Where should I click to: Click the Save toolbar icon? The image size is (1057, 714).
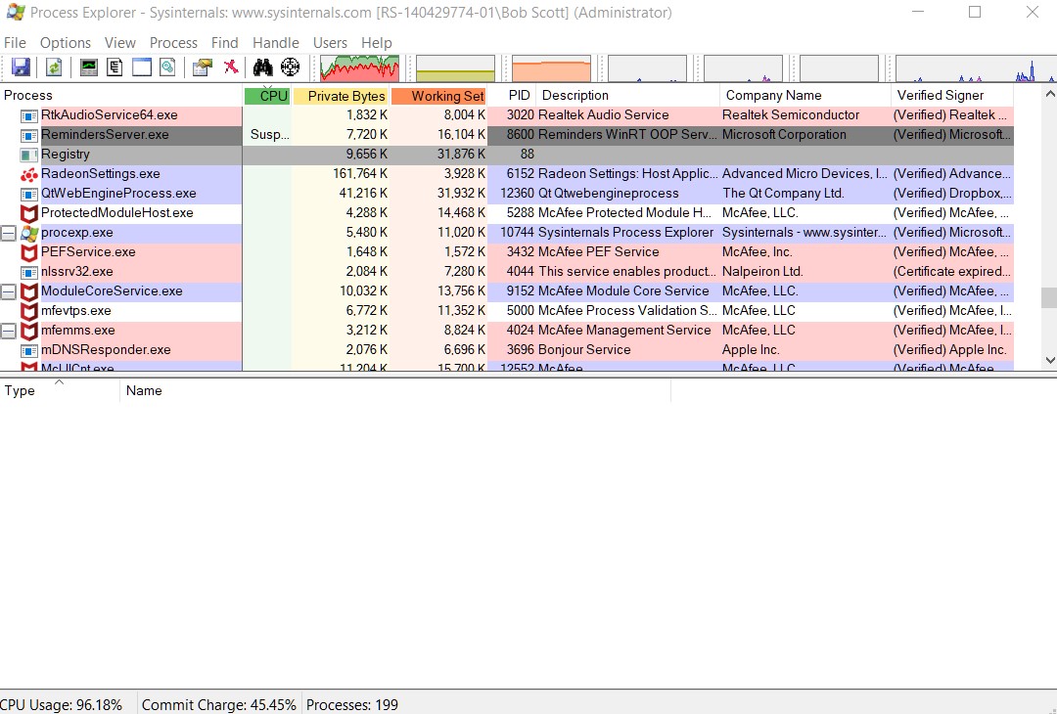tap(21, 67)
